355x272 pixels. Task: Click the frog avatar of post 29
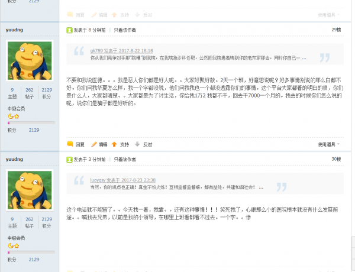click(x=30, y=61)
